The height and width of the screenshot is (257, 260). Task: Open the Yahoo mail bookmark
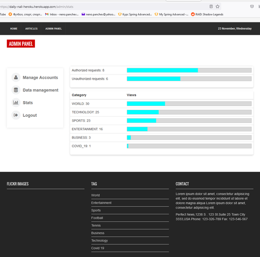98,15
